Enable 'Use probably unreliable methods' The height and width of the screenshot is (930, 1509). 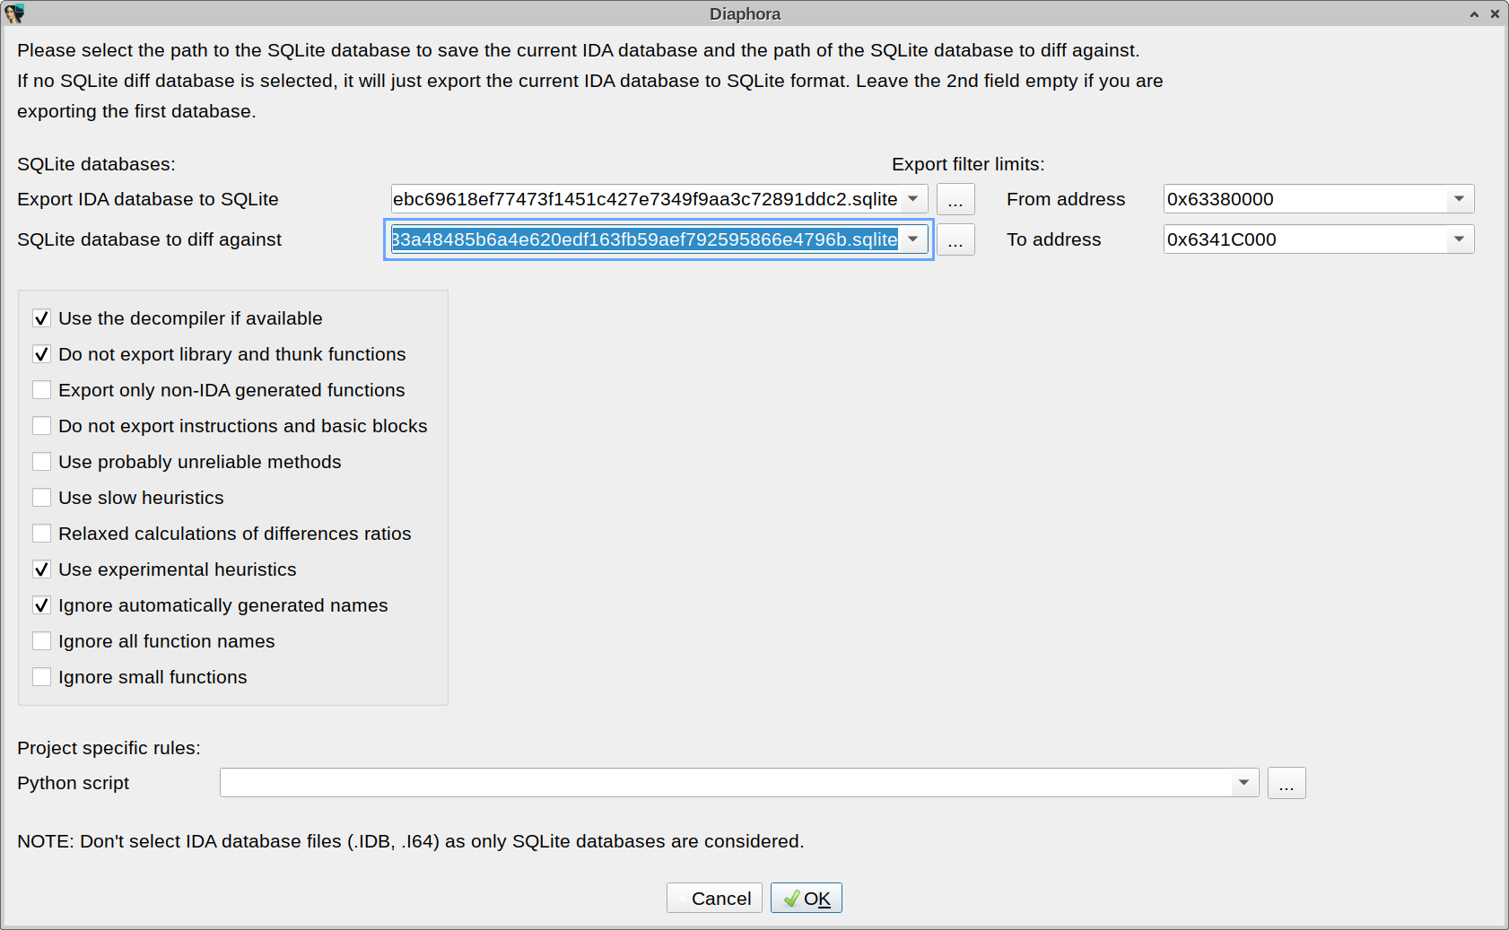tap(41, 461)
